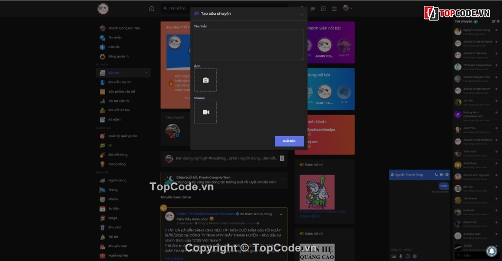Image resolution: width=502 pixels, height=261 pixels.
Task: Open Tin nhắn in the left sidebar
Action: tap(115, 37)
